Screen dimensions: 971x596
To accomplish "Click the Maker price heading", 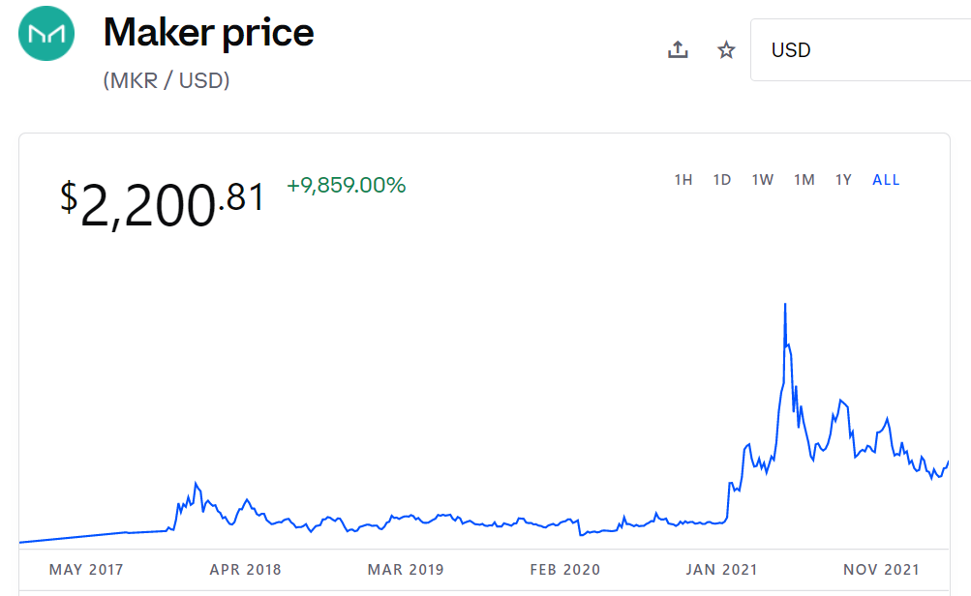I will [x=209, y=33].
